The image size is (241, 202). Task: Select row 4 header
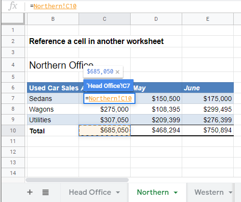(x=13, y=65)
